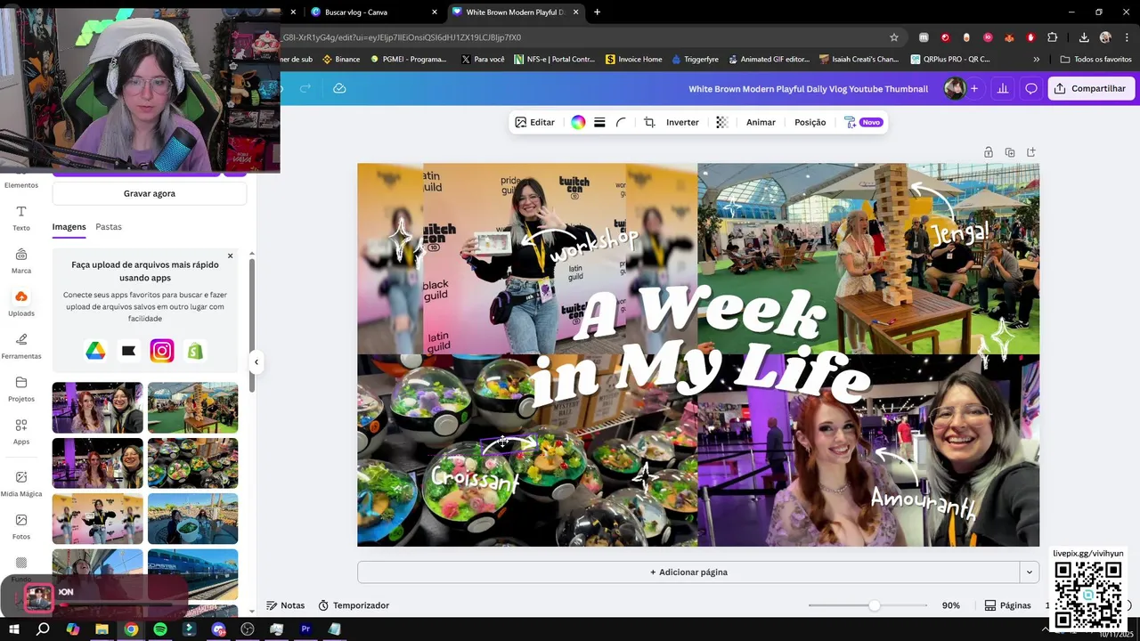This screenshot has width=1140, height=641.
Task: Open the Elementos sidebar panel
Action: 21,184
